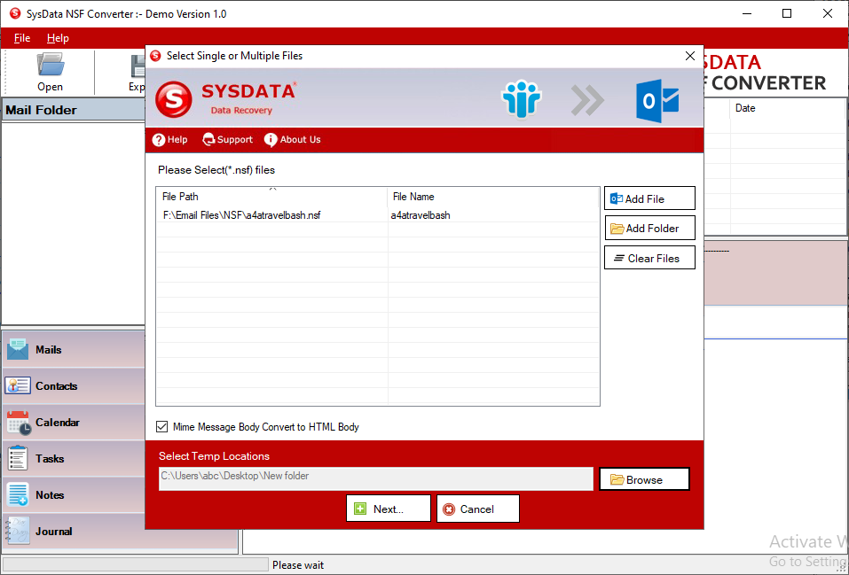The image size is (849, 575).
Task: Open the Contacts category
Action: [x=74, y=385]
